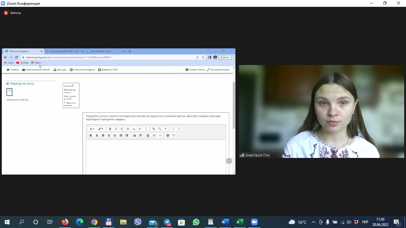Switch to the Post Attendee - Zoom tab
406x228 pixels.
coord(101,51)
